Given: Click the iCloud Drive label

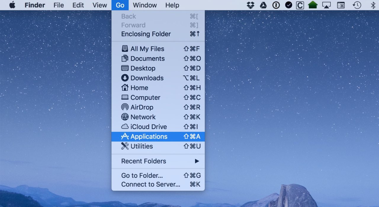Looking at the screenshot, I should (149, 127).
